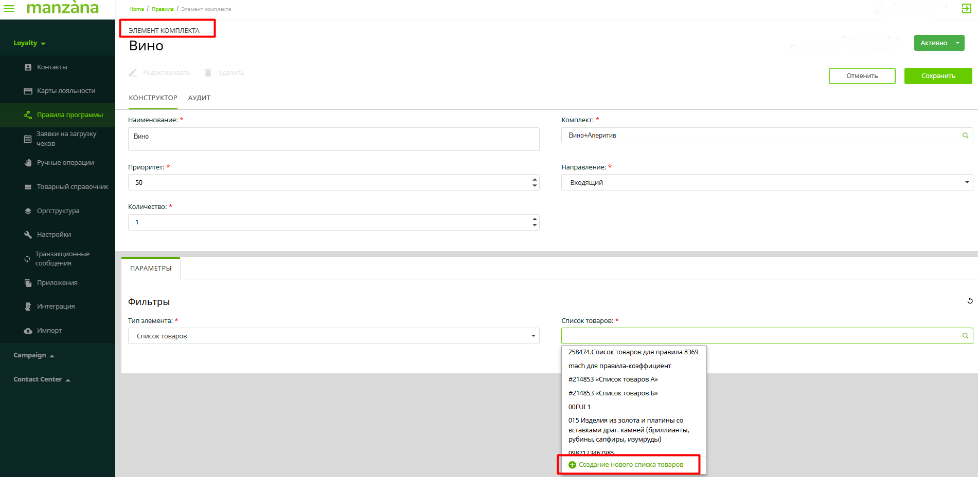
Task: Expand the Campaign sidebar section
Action: 34,355
